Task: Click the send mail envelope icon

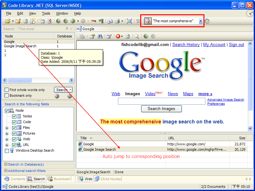Action: point(110,21)
